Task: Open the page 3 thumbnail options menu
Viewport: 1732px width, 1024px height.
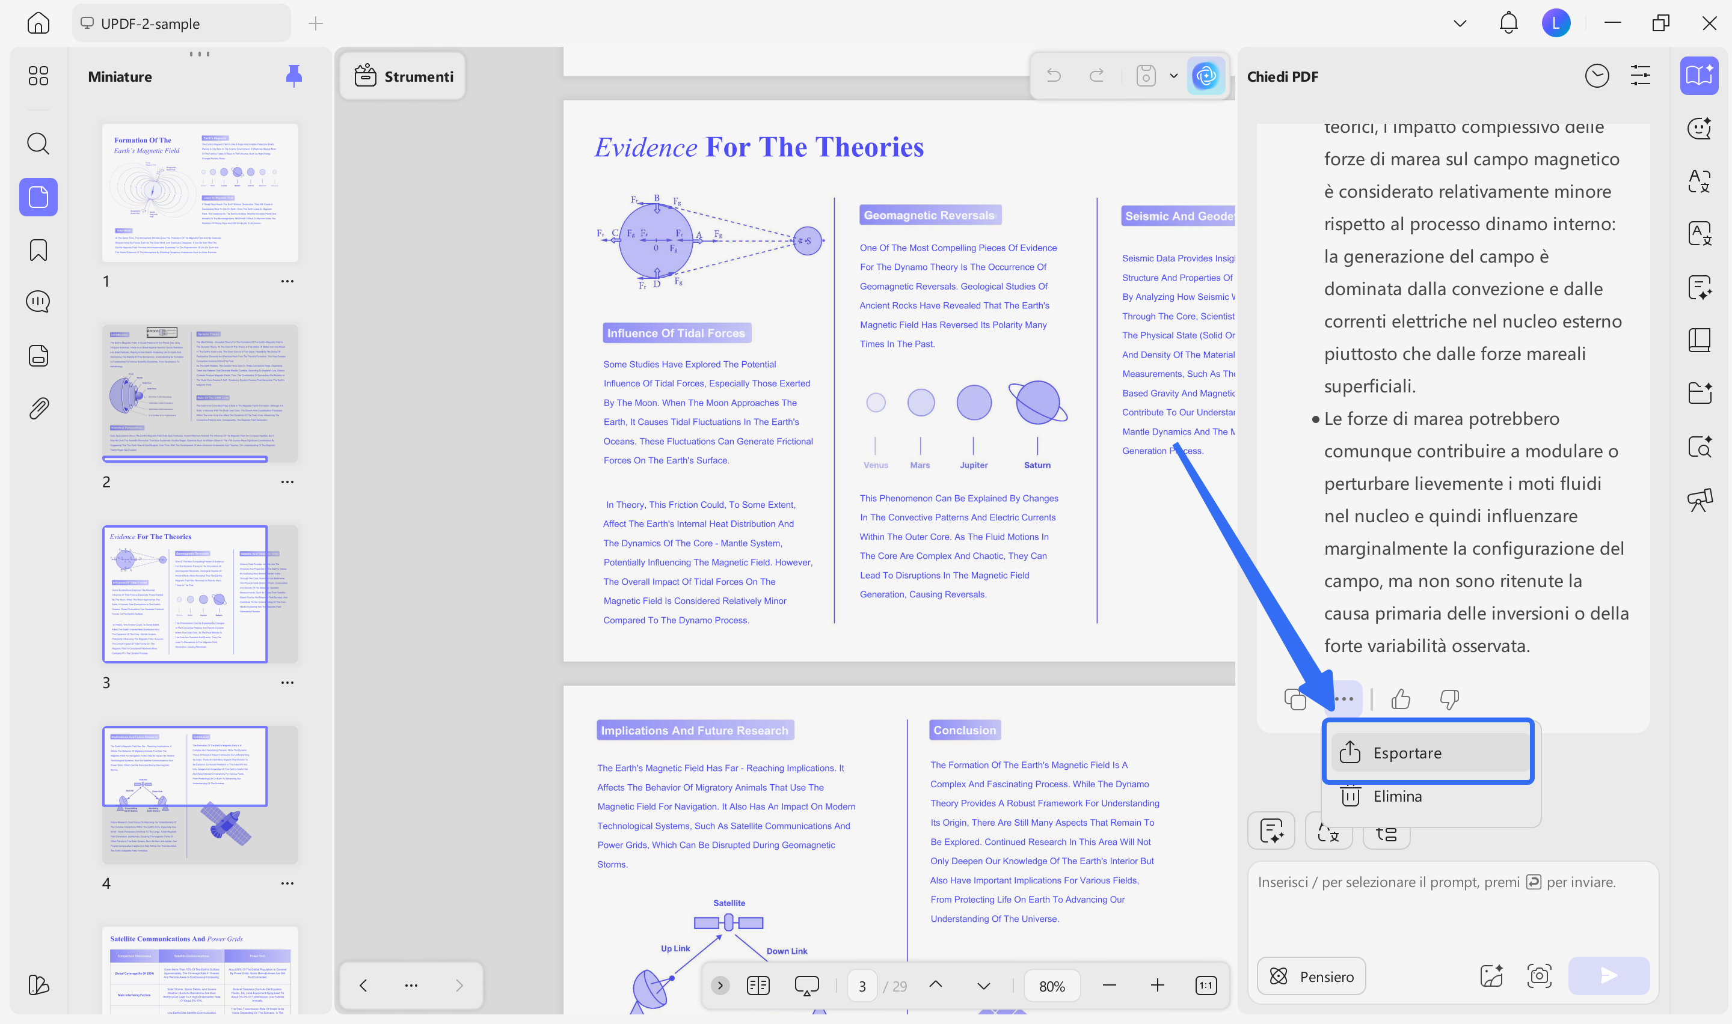Action: point(287,683)
